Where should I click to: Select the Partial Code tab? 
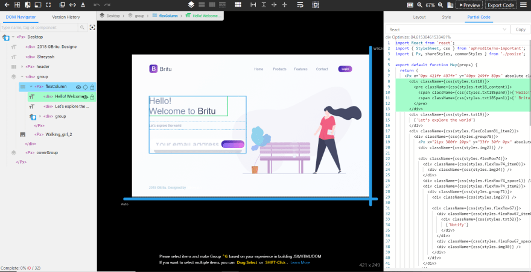[x=479, y=17]
